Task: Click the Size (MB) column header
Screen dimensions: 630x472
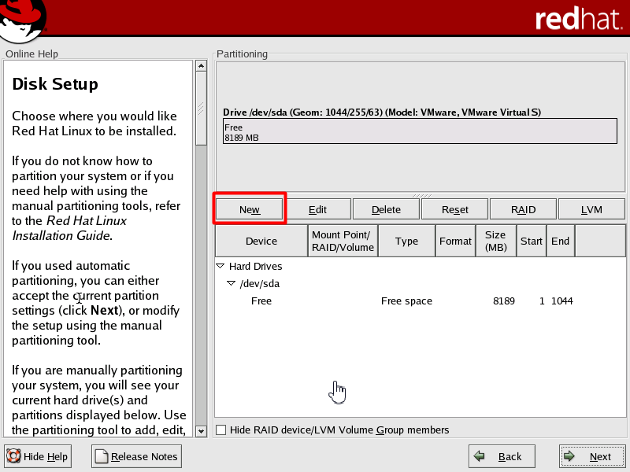Action: 496,241
